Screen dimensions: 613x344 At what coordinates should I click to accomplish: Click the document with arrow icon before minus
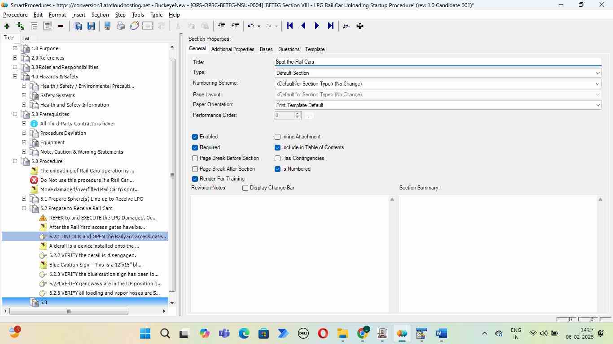tap(47, 26)
